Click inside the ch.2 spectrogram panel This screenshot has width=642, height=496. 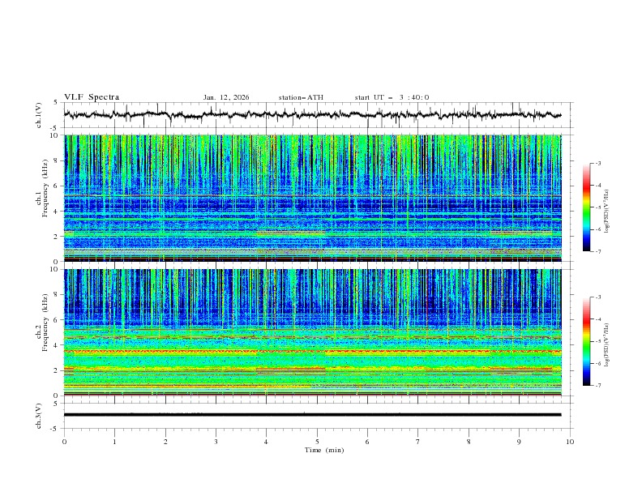click(x=313, y=332)
